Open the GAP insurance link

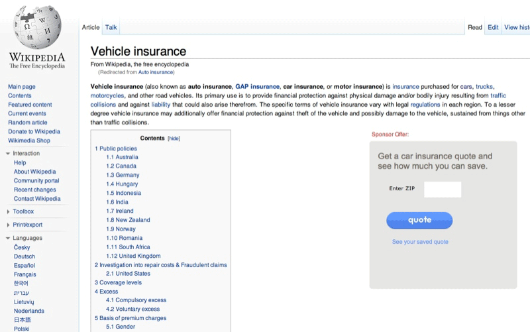pos(258,87)
